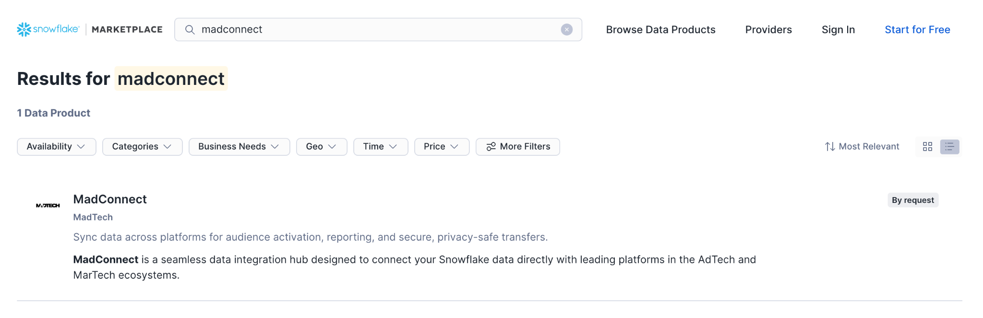Viewport: 983px width, 318px height.
Task: Expand the Price filter dropdown
Action: pyautogui.click(x=441, y=147)
